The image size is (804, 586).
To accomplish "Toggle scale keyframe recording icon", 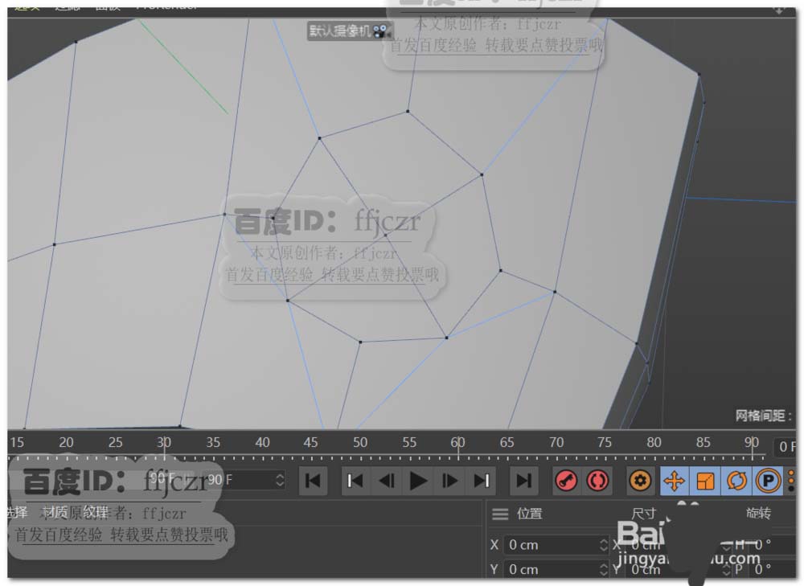I will pyautogui.click(x=706, y=481).
